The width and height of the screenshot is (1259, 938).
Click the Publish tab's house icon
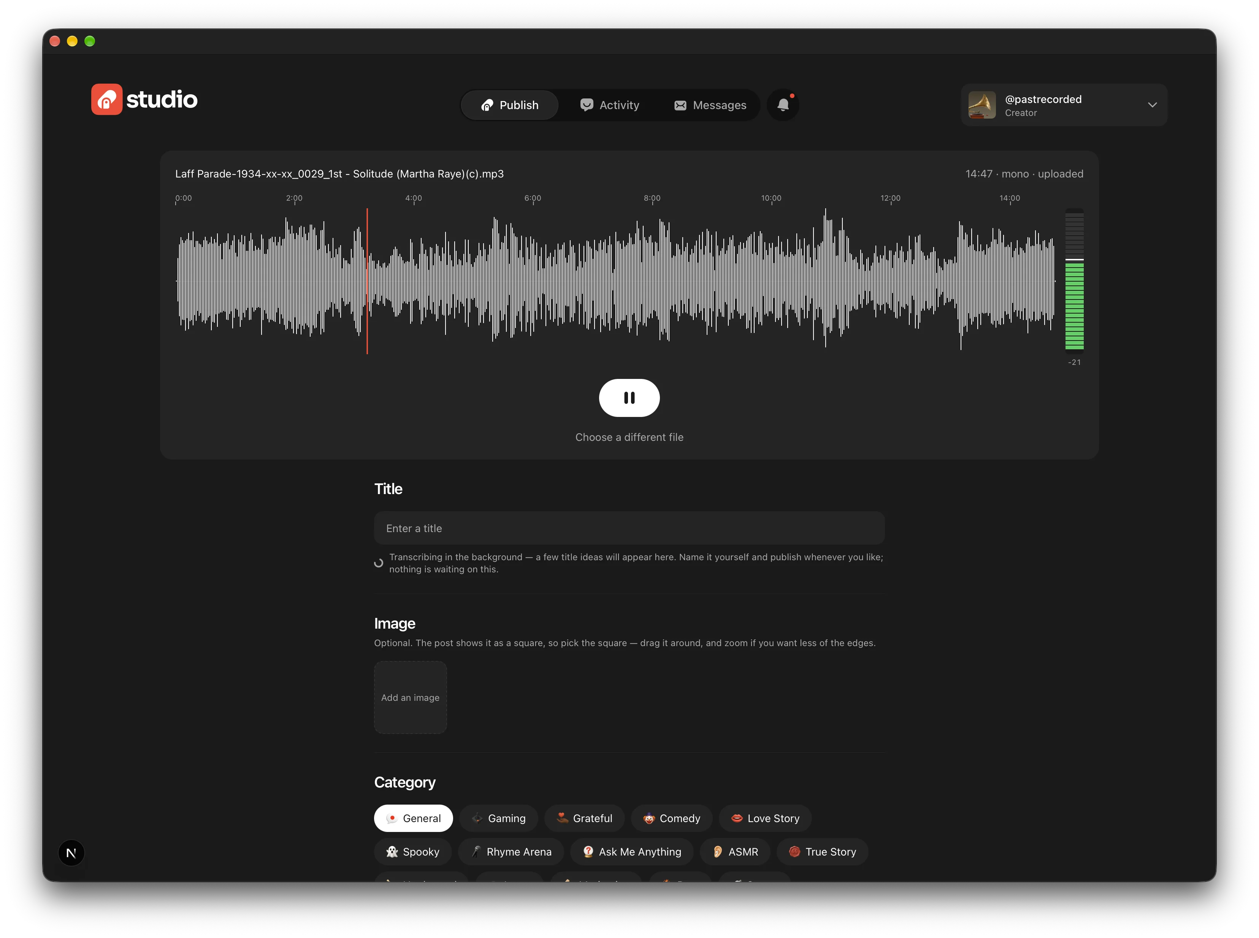coord(487,105)
